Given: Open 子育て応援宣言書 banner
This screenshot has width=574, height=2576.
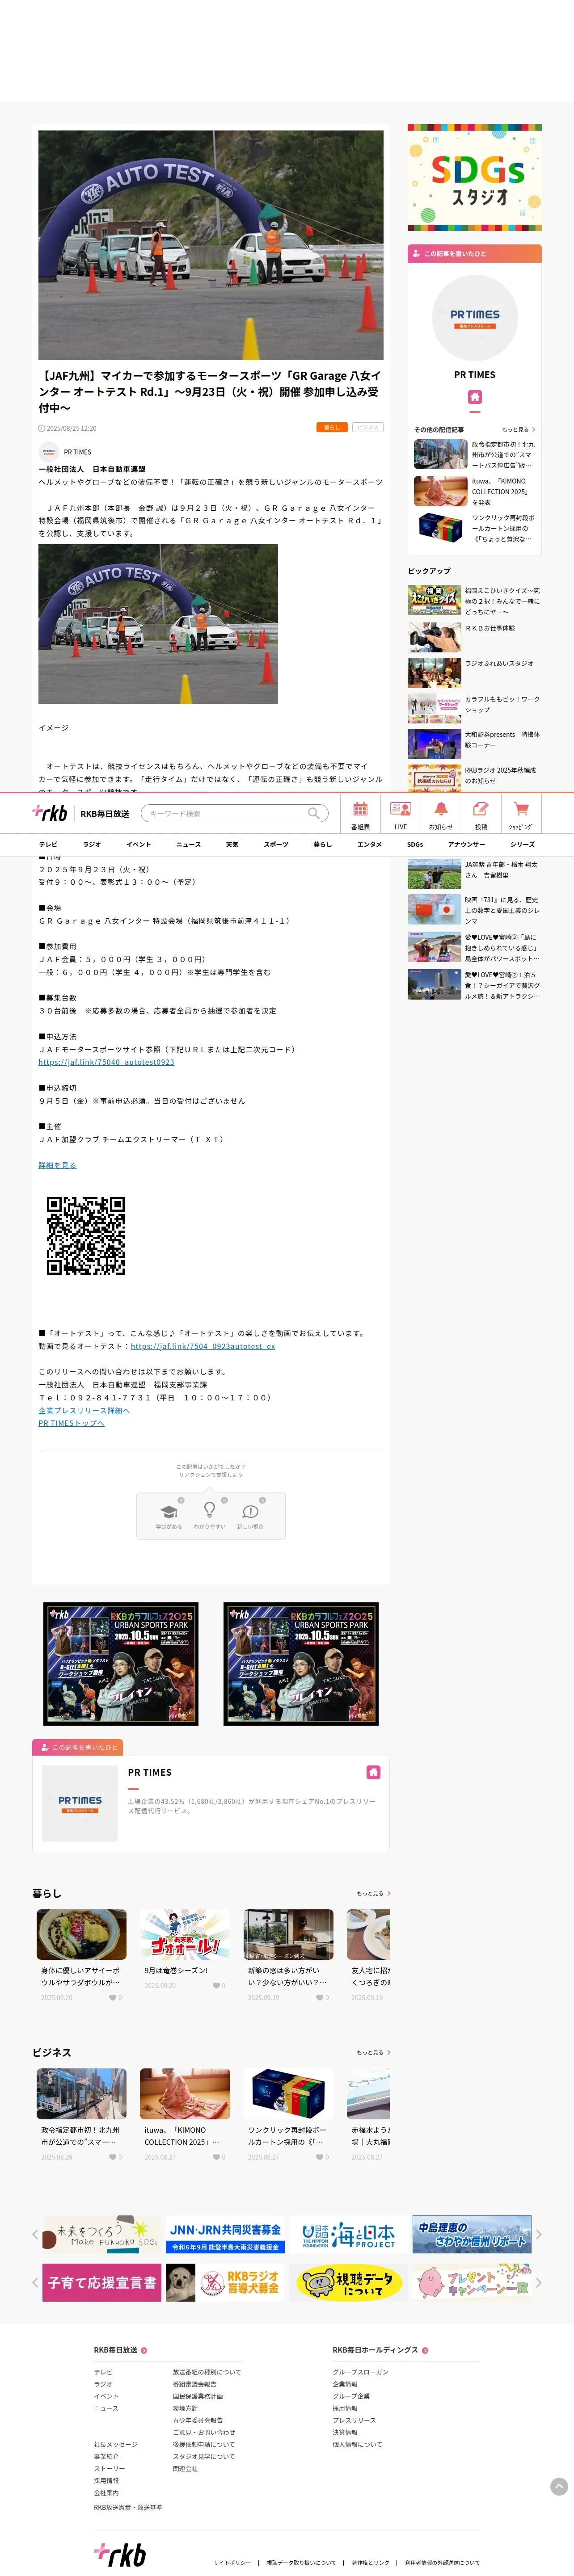Looking at the screenshot, I should [101, 2283].
